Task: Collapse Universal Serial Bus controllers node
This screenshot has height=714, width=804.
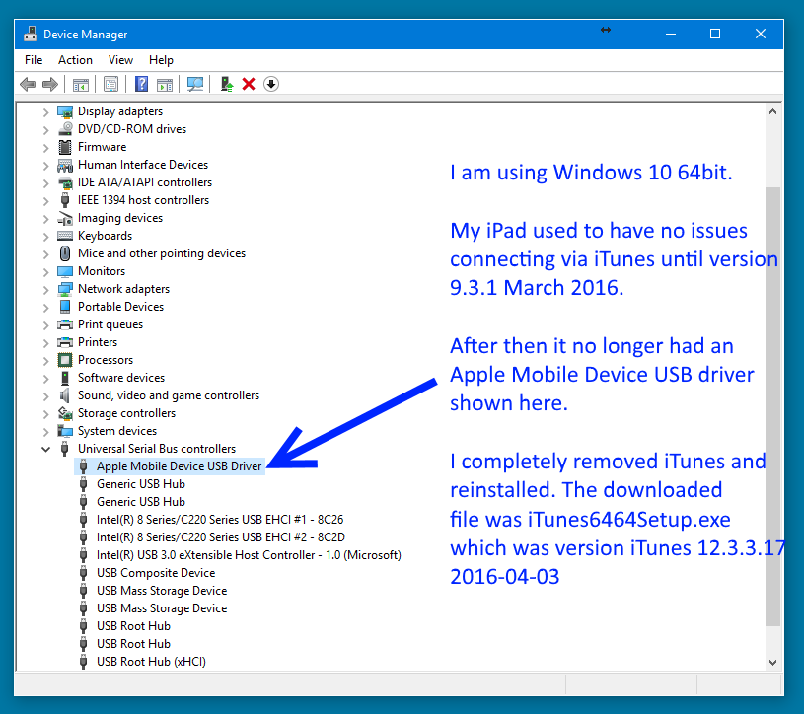Action: [x=45, y=450]
